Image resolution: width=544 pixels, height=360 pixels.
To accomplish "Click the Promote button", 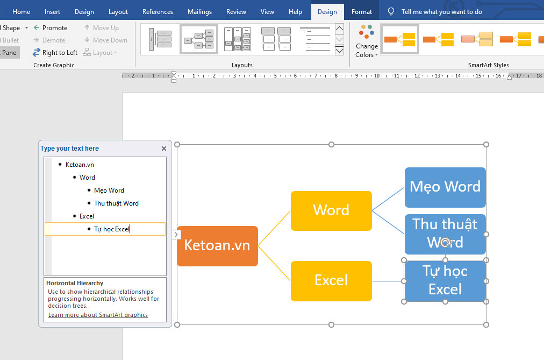I will click(50, 27).
